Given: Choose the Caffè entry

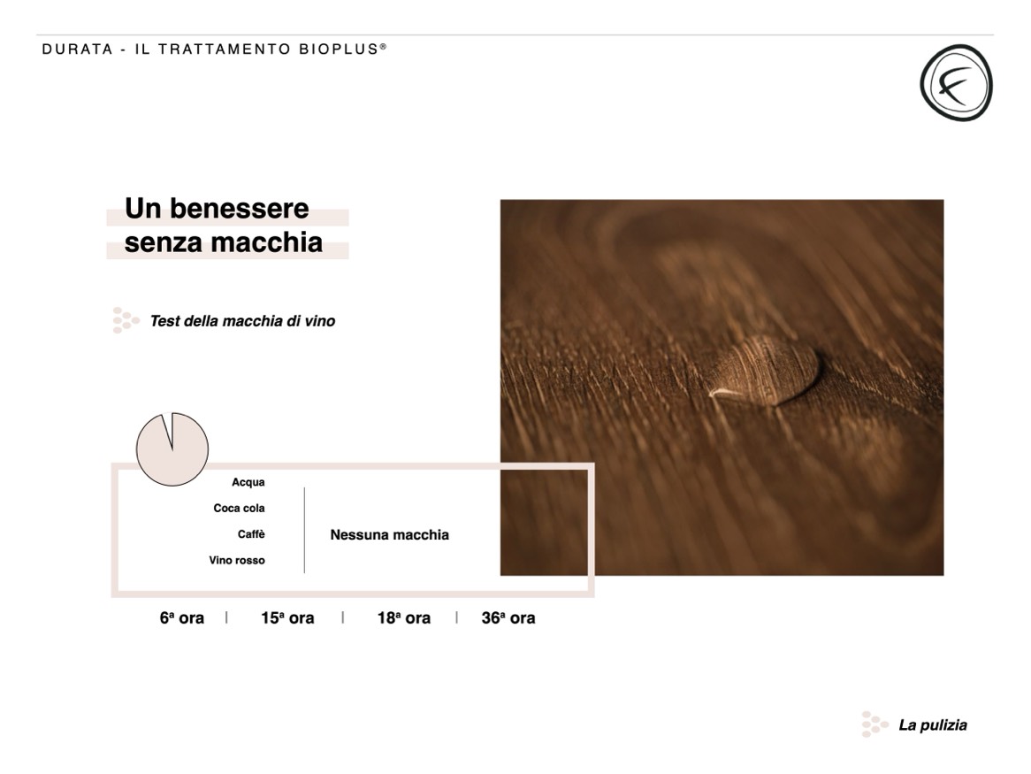Looking at the screenshot, I should pos(251,534).
